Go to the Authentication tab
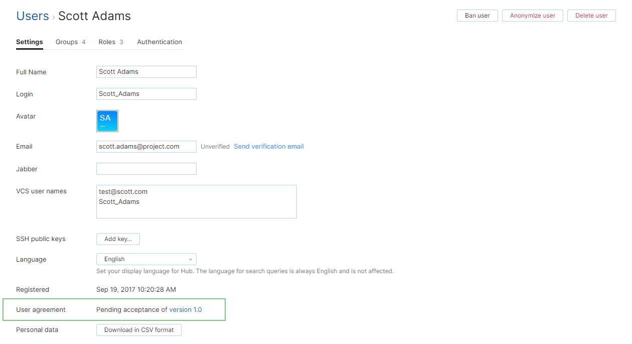 coord(160,42)
